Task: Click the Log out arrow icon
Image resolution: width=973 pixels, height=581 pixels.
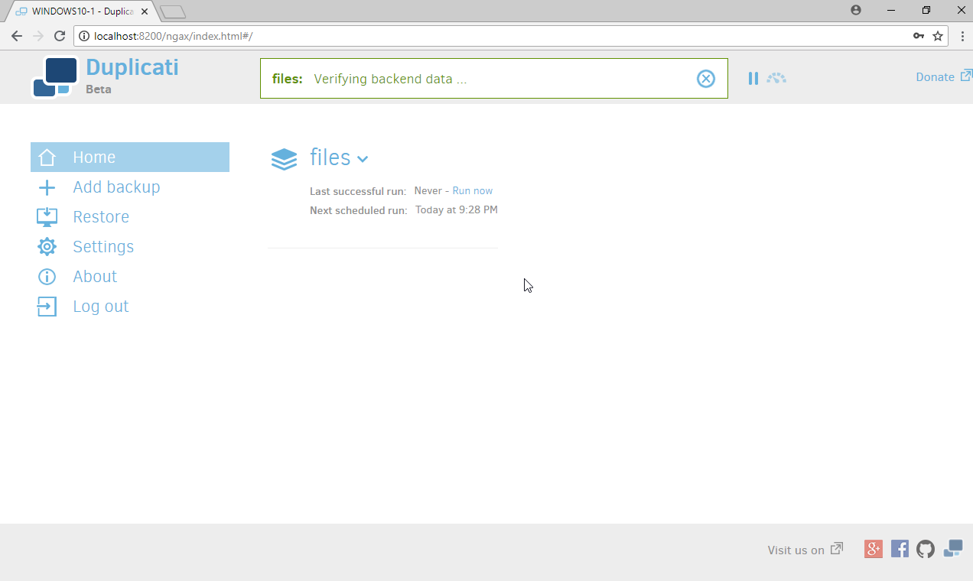Action: 47,307
